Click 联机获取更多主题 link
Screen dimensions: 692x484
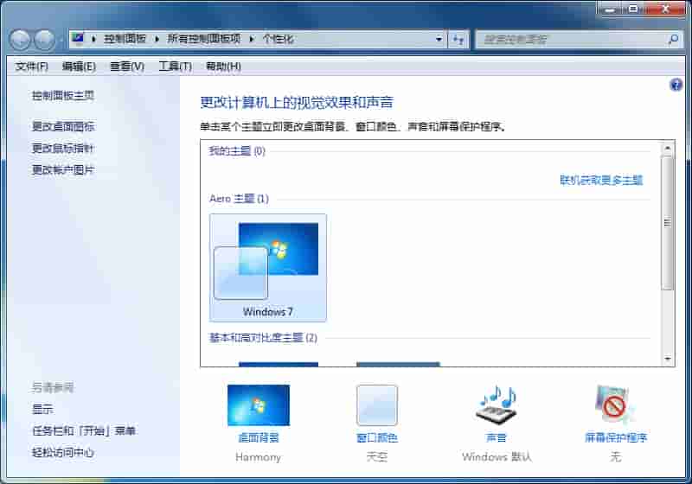click(x=601, y=181)
